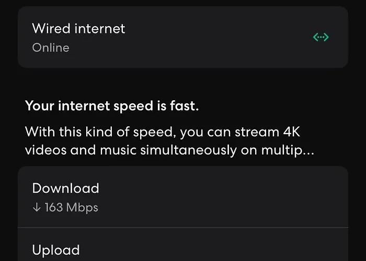Open the Upload speed row
The width and height of the screenshot is (366, 261).
pyautogui.click(x=183, y=244)
